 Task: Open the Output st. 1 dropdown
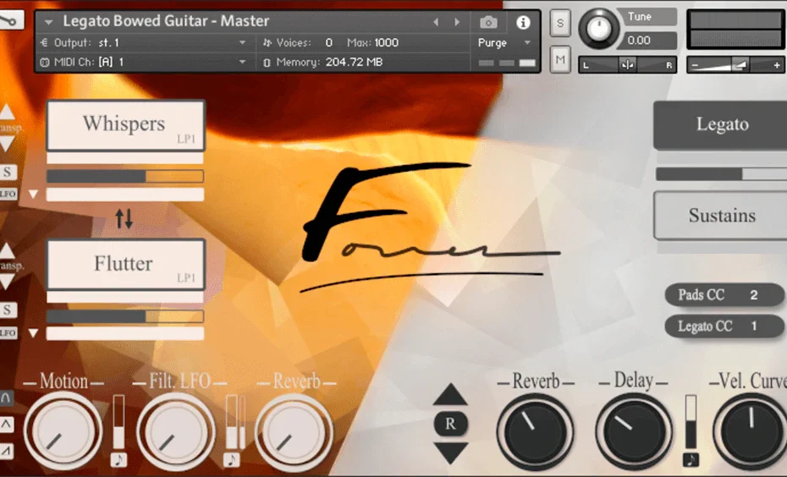tap(144, 42)
